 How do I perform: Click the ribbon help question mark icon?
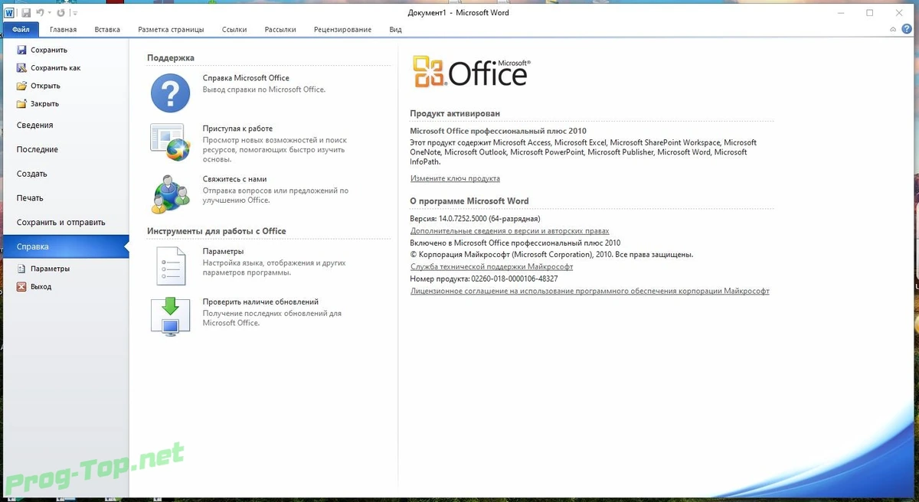point(907,29)
